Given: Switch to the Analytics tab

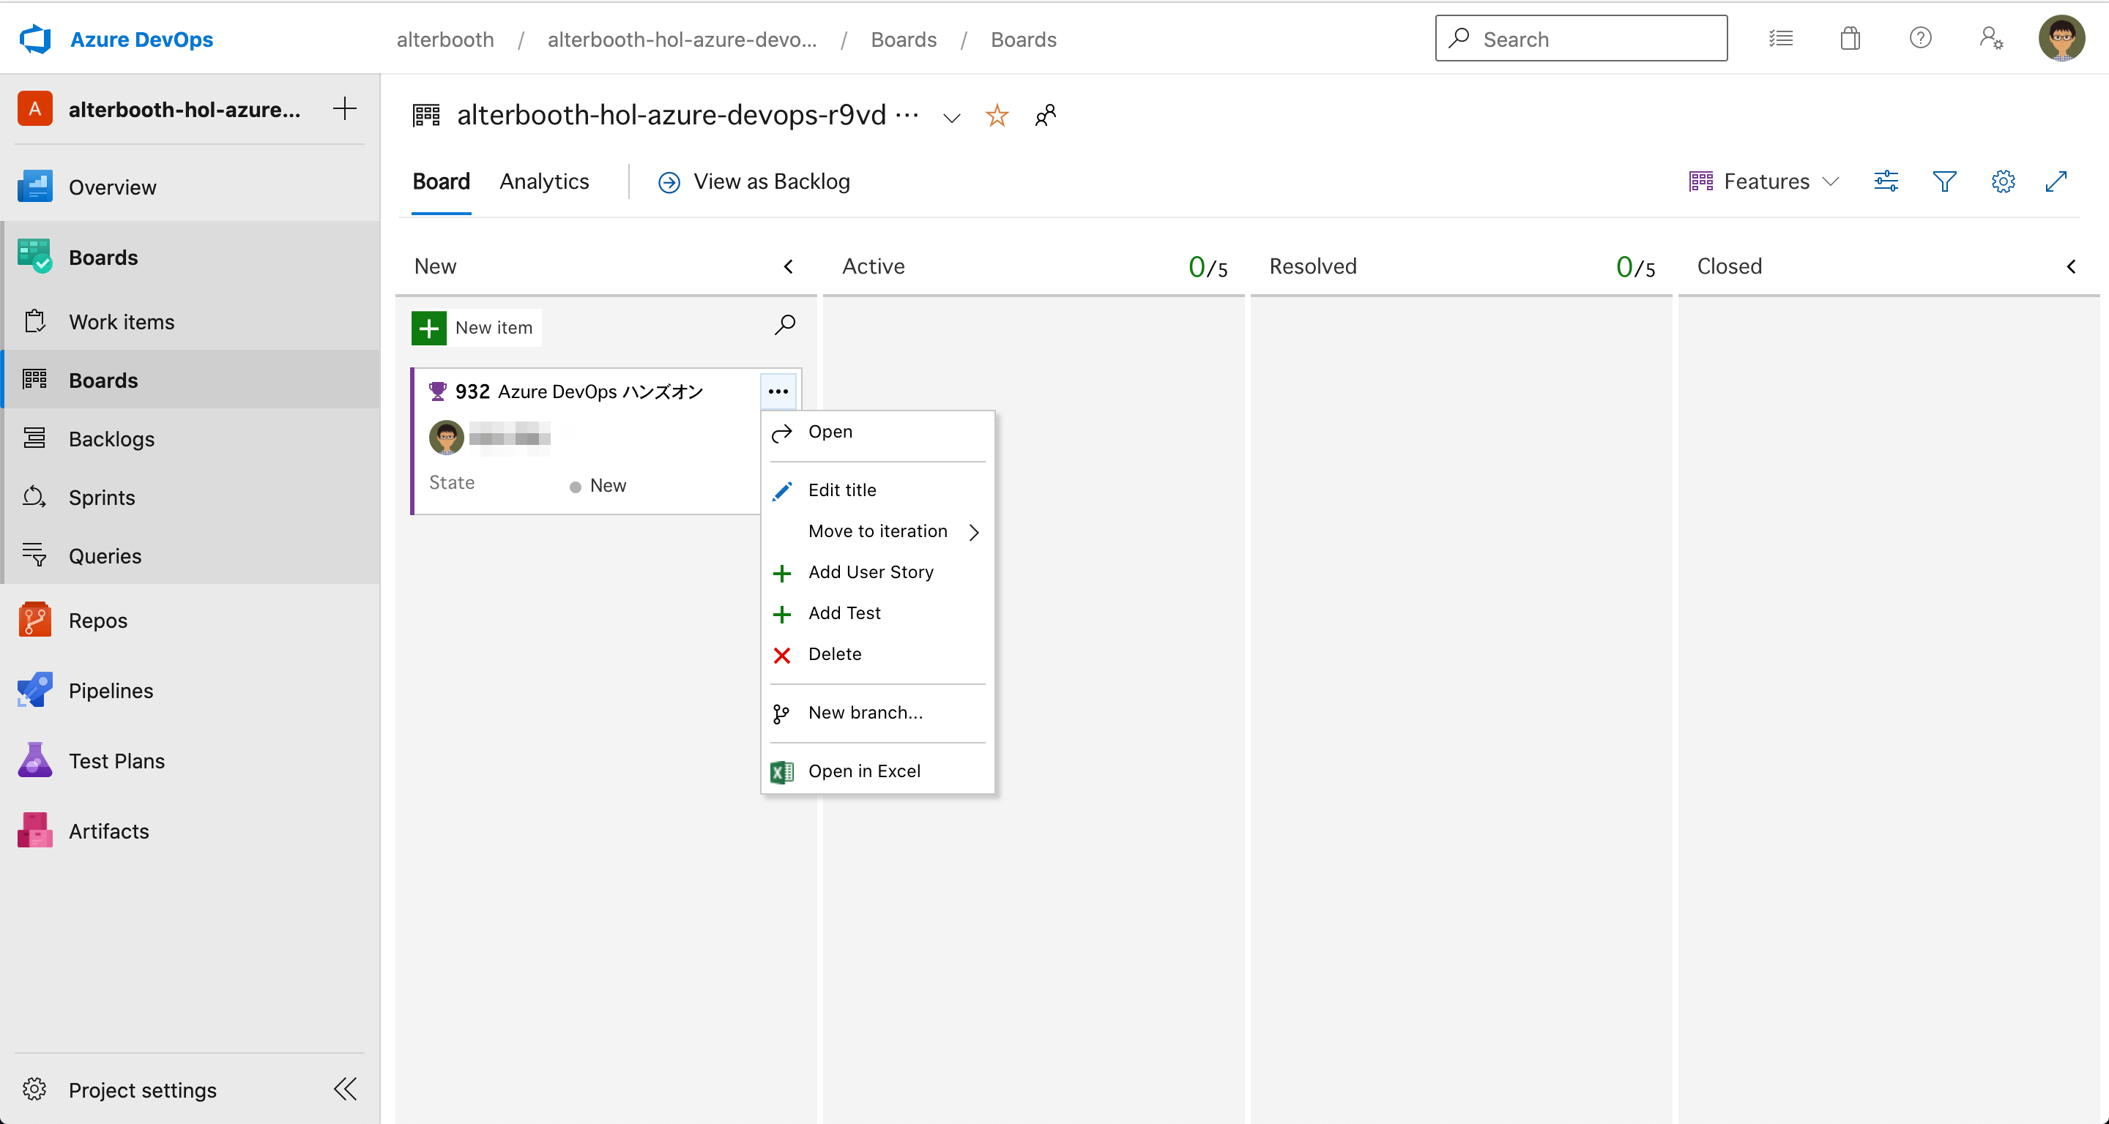Looking at the screenshot, I should [x=543, y=181].
